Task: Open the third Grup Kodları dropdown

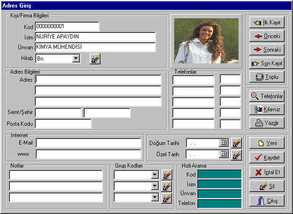Action: (x=154, y=198)
